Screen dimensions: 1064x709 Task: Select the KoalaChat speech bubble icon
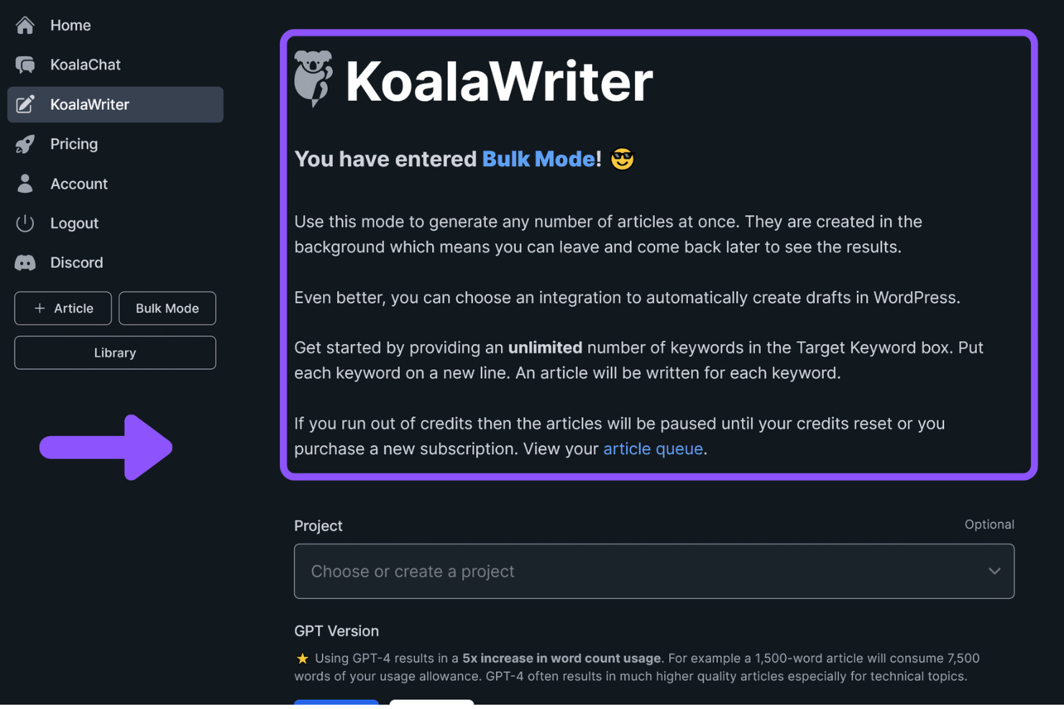point(24,65)
